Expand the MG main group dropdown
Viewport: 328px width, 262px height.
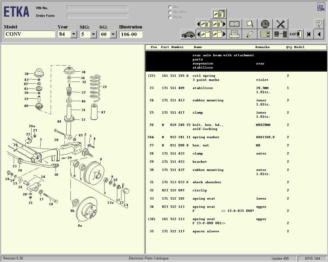click(x=93, y=34)
